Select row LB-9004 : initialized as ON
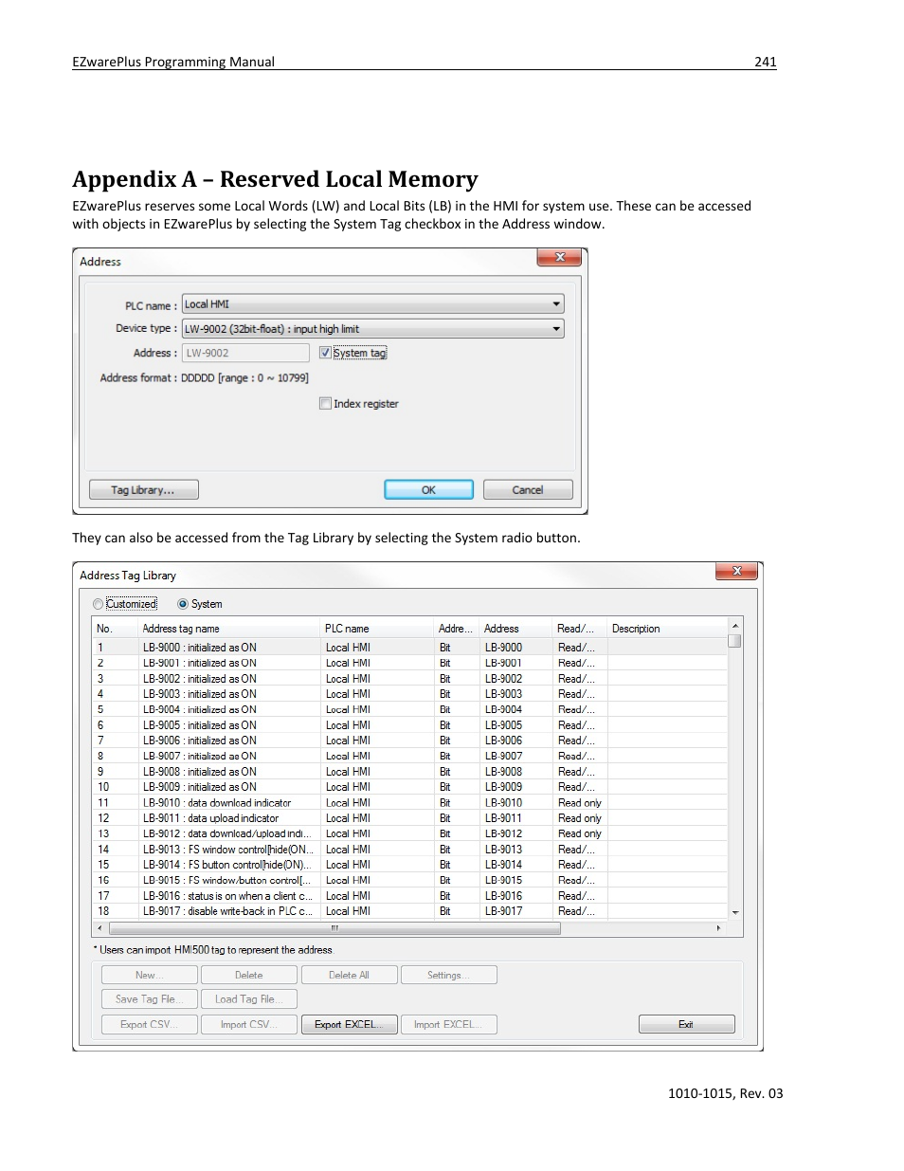This screenshot has width=904, height=1171. [x=410, y=709]
